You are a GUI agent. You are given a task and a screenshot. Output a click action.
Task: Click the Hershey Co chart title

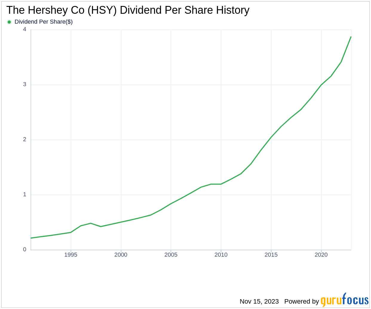point(128,10)
